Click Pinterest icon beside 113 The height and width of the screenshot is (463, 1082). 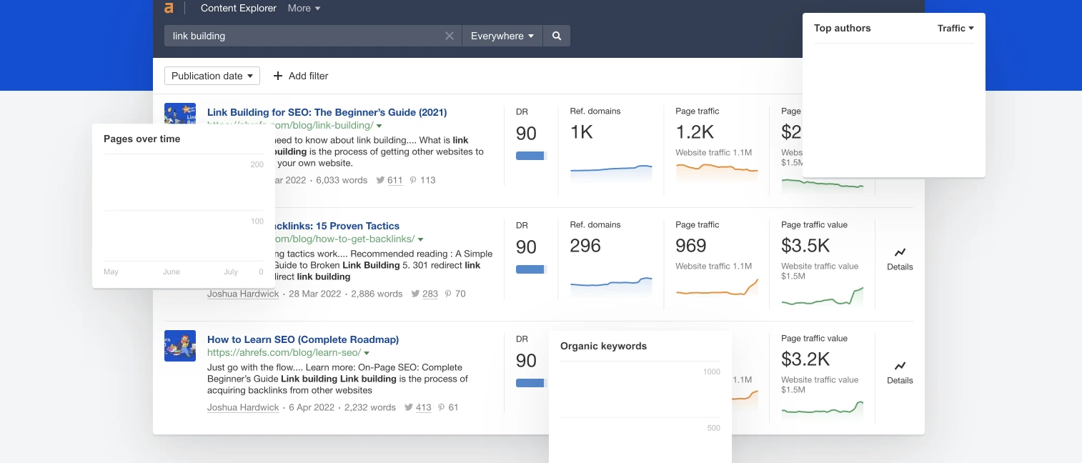[x=413, y=180]
